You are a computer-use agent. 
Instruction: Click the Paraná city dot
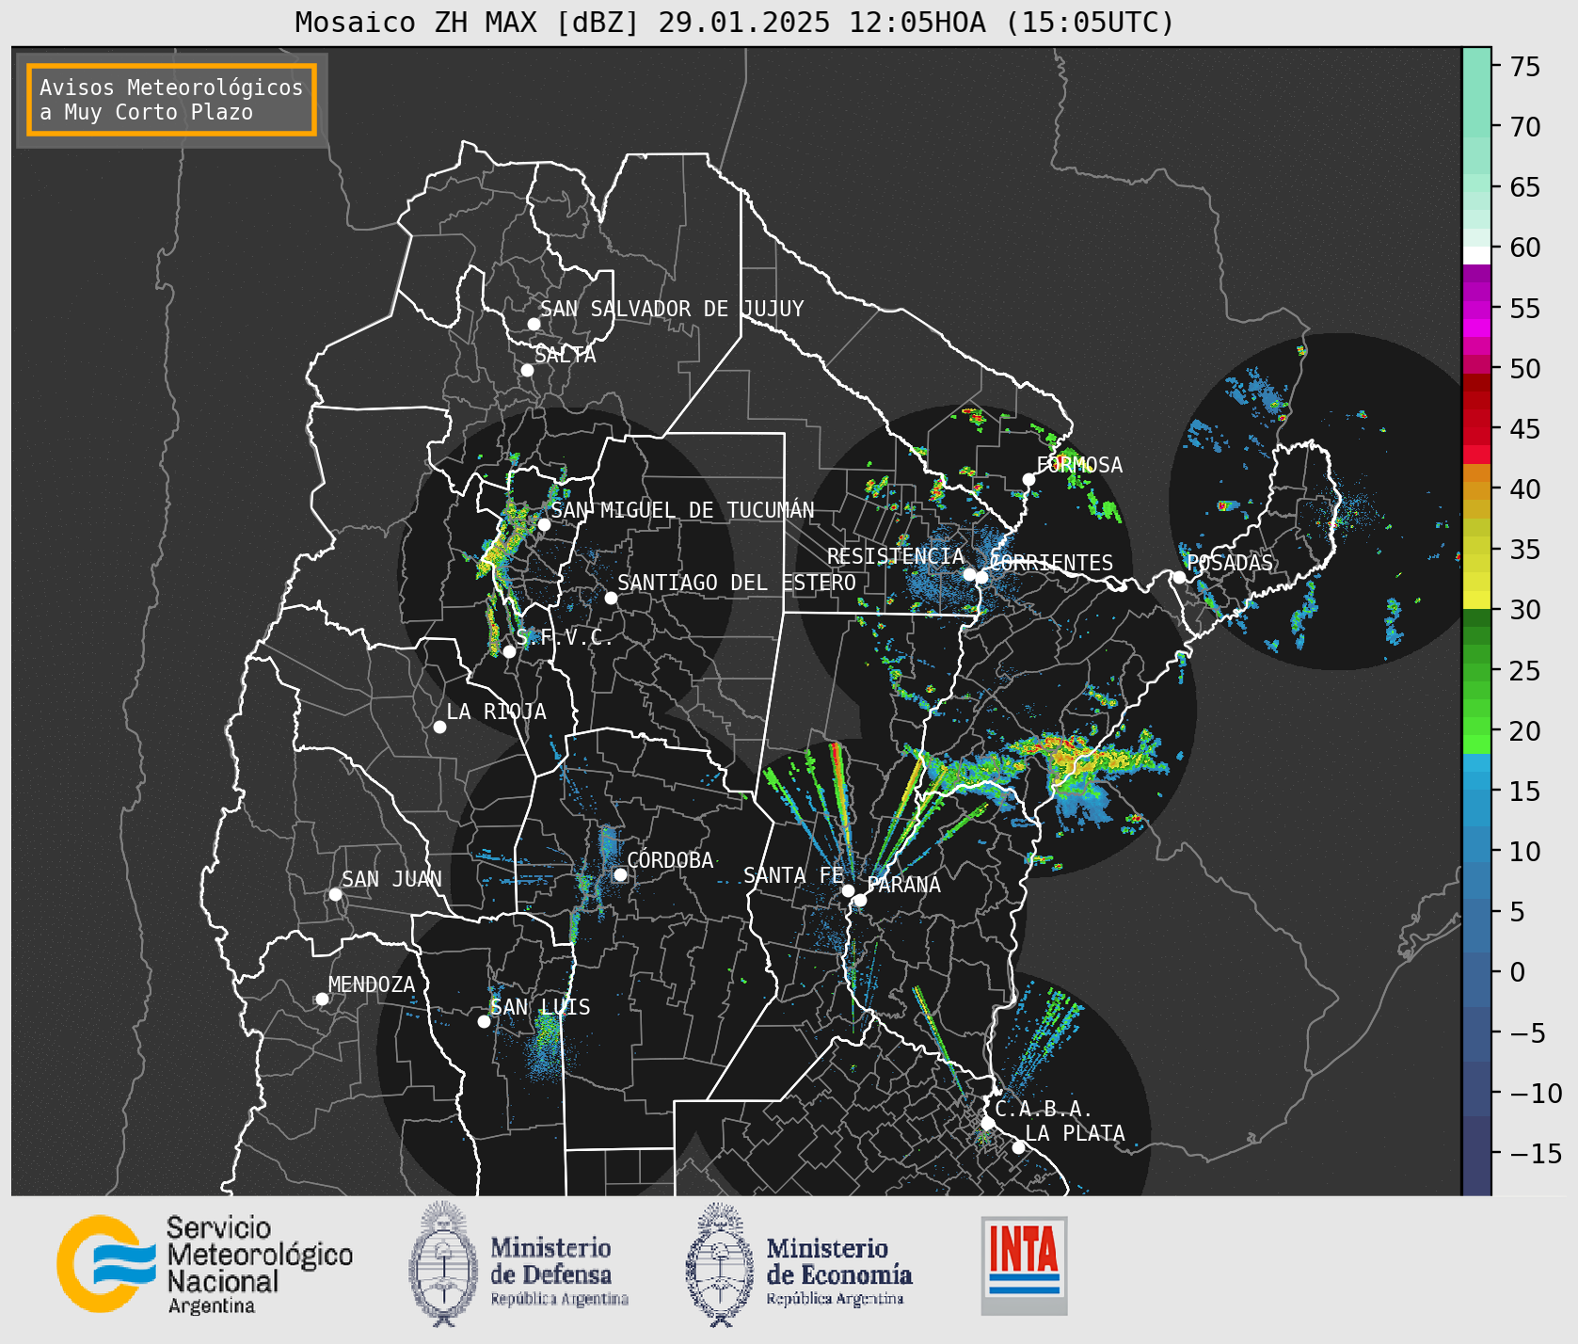tap(860, 900)
